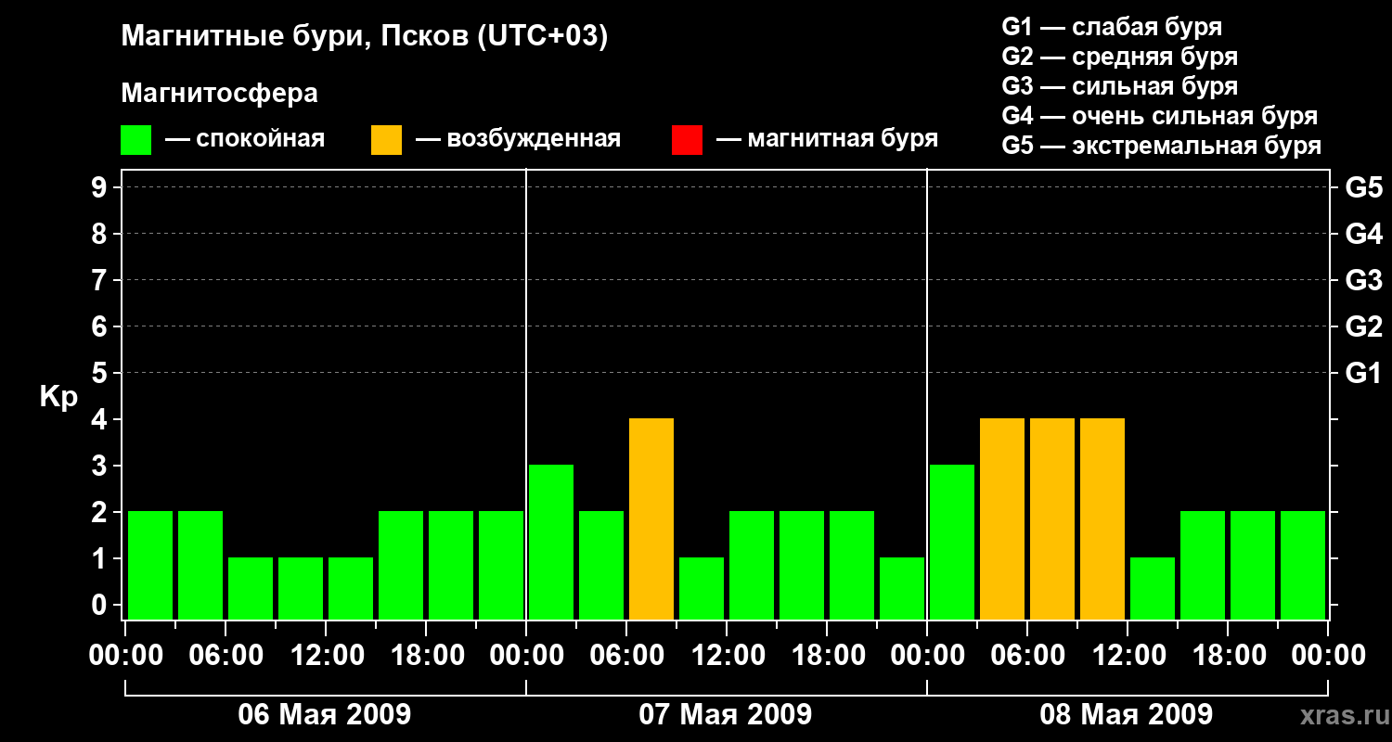Click the 'Магнитосфера' heading
This screenshot has width=1392, height=742.
point(220,94)
